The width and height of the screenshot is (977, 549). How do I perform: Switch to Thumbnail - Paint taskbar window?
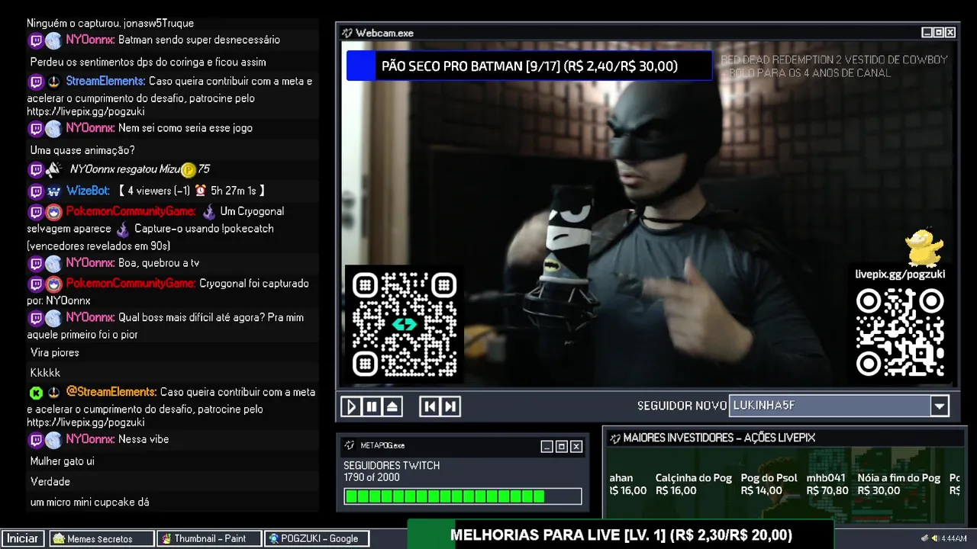coord(209,538)
